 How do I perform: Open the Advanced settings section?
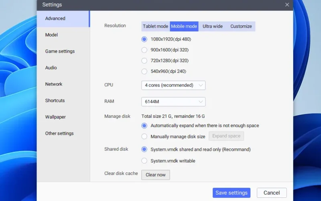click(x=63, y=18)
